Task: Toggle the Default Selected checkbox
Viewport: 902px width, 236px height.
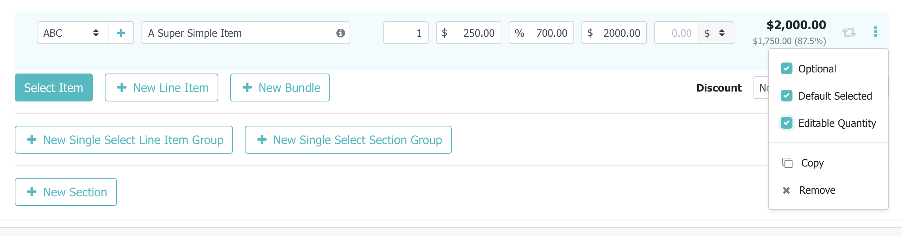Action: point(787,96)
